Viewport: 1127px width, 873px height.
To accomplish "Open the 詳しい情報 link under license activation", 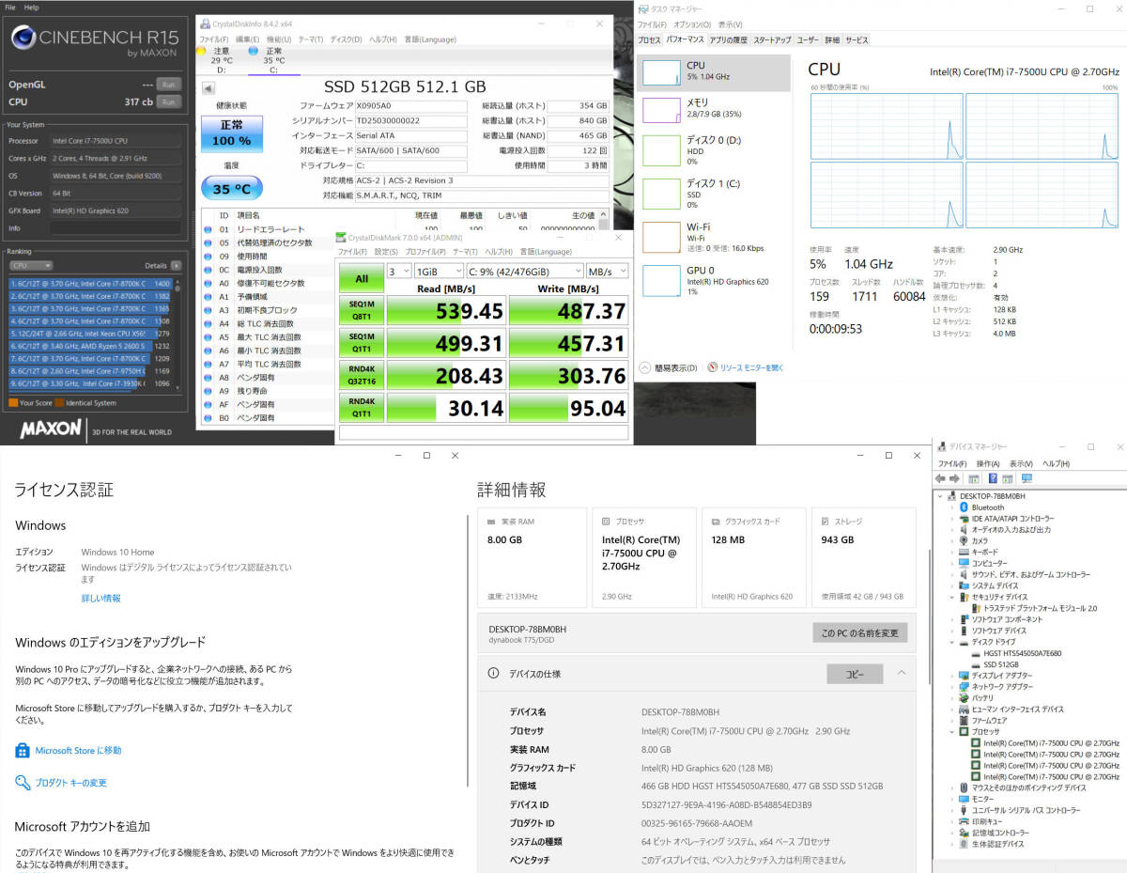I will pyautogui.click(x=100, y=599).
